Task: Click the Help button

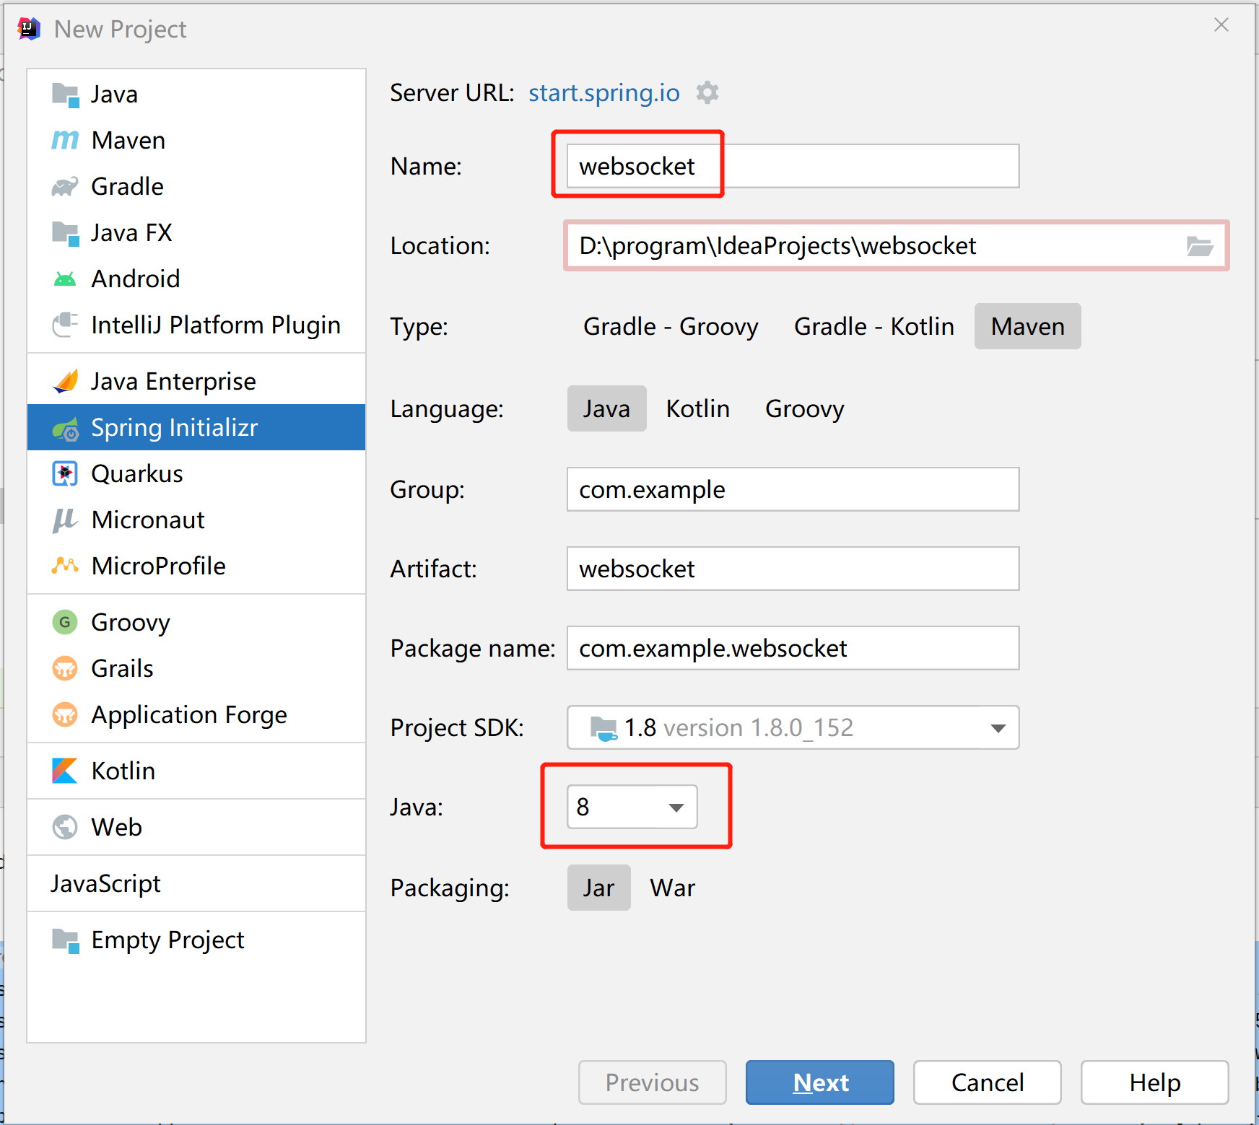Action: pyautogui.click(x=1154, y=1082)
